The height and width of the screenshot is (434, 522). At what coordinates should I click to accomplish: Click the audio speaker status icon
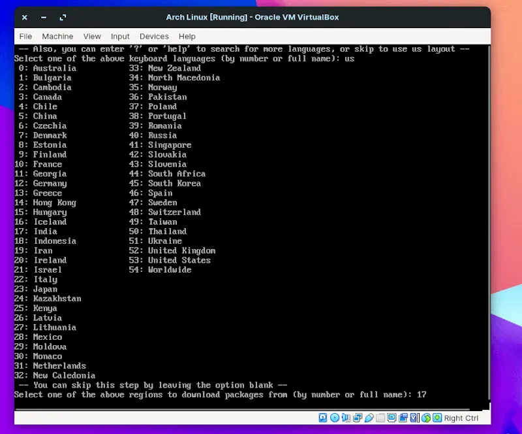pyautogui.click(x=346, y=418)
